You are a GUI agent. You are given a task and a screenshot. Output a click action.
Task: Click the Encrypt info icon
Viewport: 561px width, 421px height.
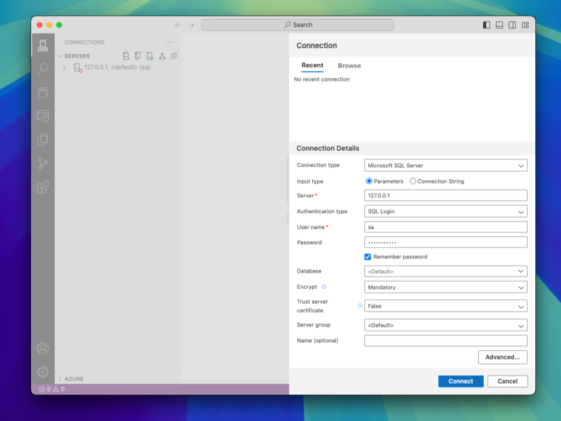(x=323, y=287)
